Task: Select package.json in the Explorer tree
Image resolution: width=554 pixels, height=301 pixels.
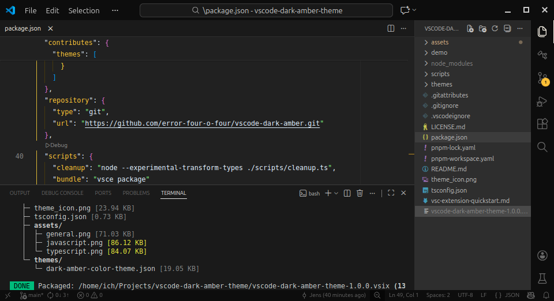Action: (473, 137)
